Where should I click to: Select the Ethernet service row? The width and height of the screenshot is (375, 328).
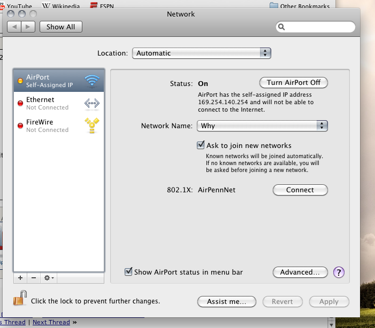pos(59,103)
